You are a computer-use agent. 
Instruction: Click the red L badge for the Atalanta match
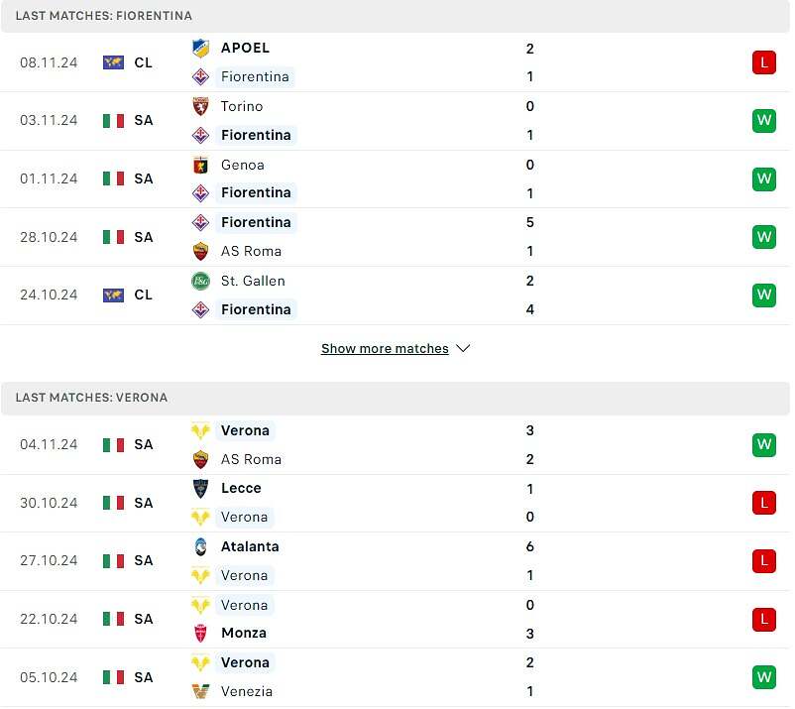pos(764,561)
